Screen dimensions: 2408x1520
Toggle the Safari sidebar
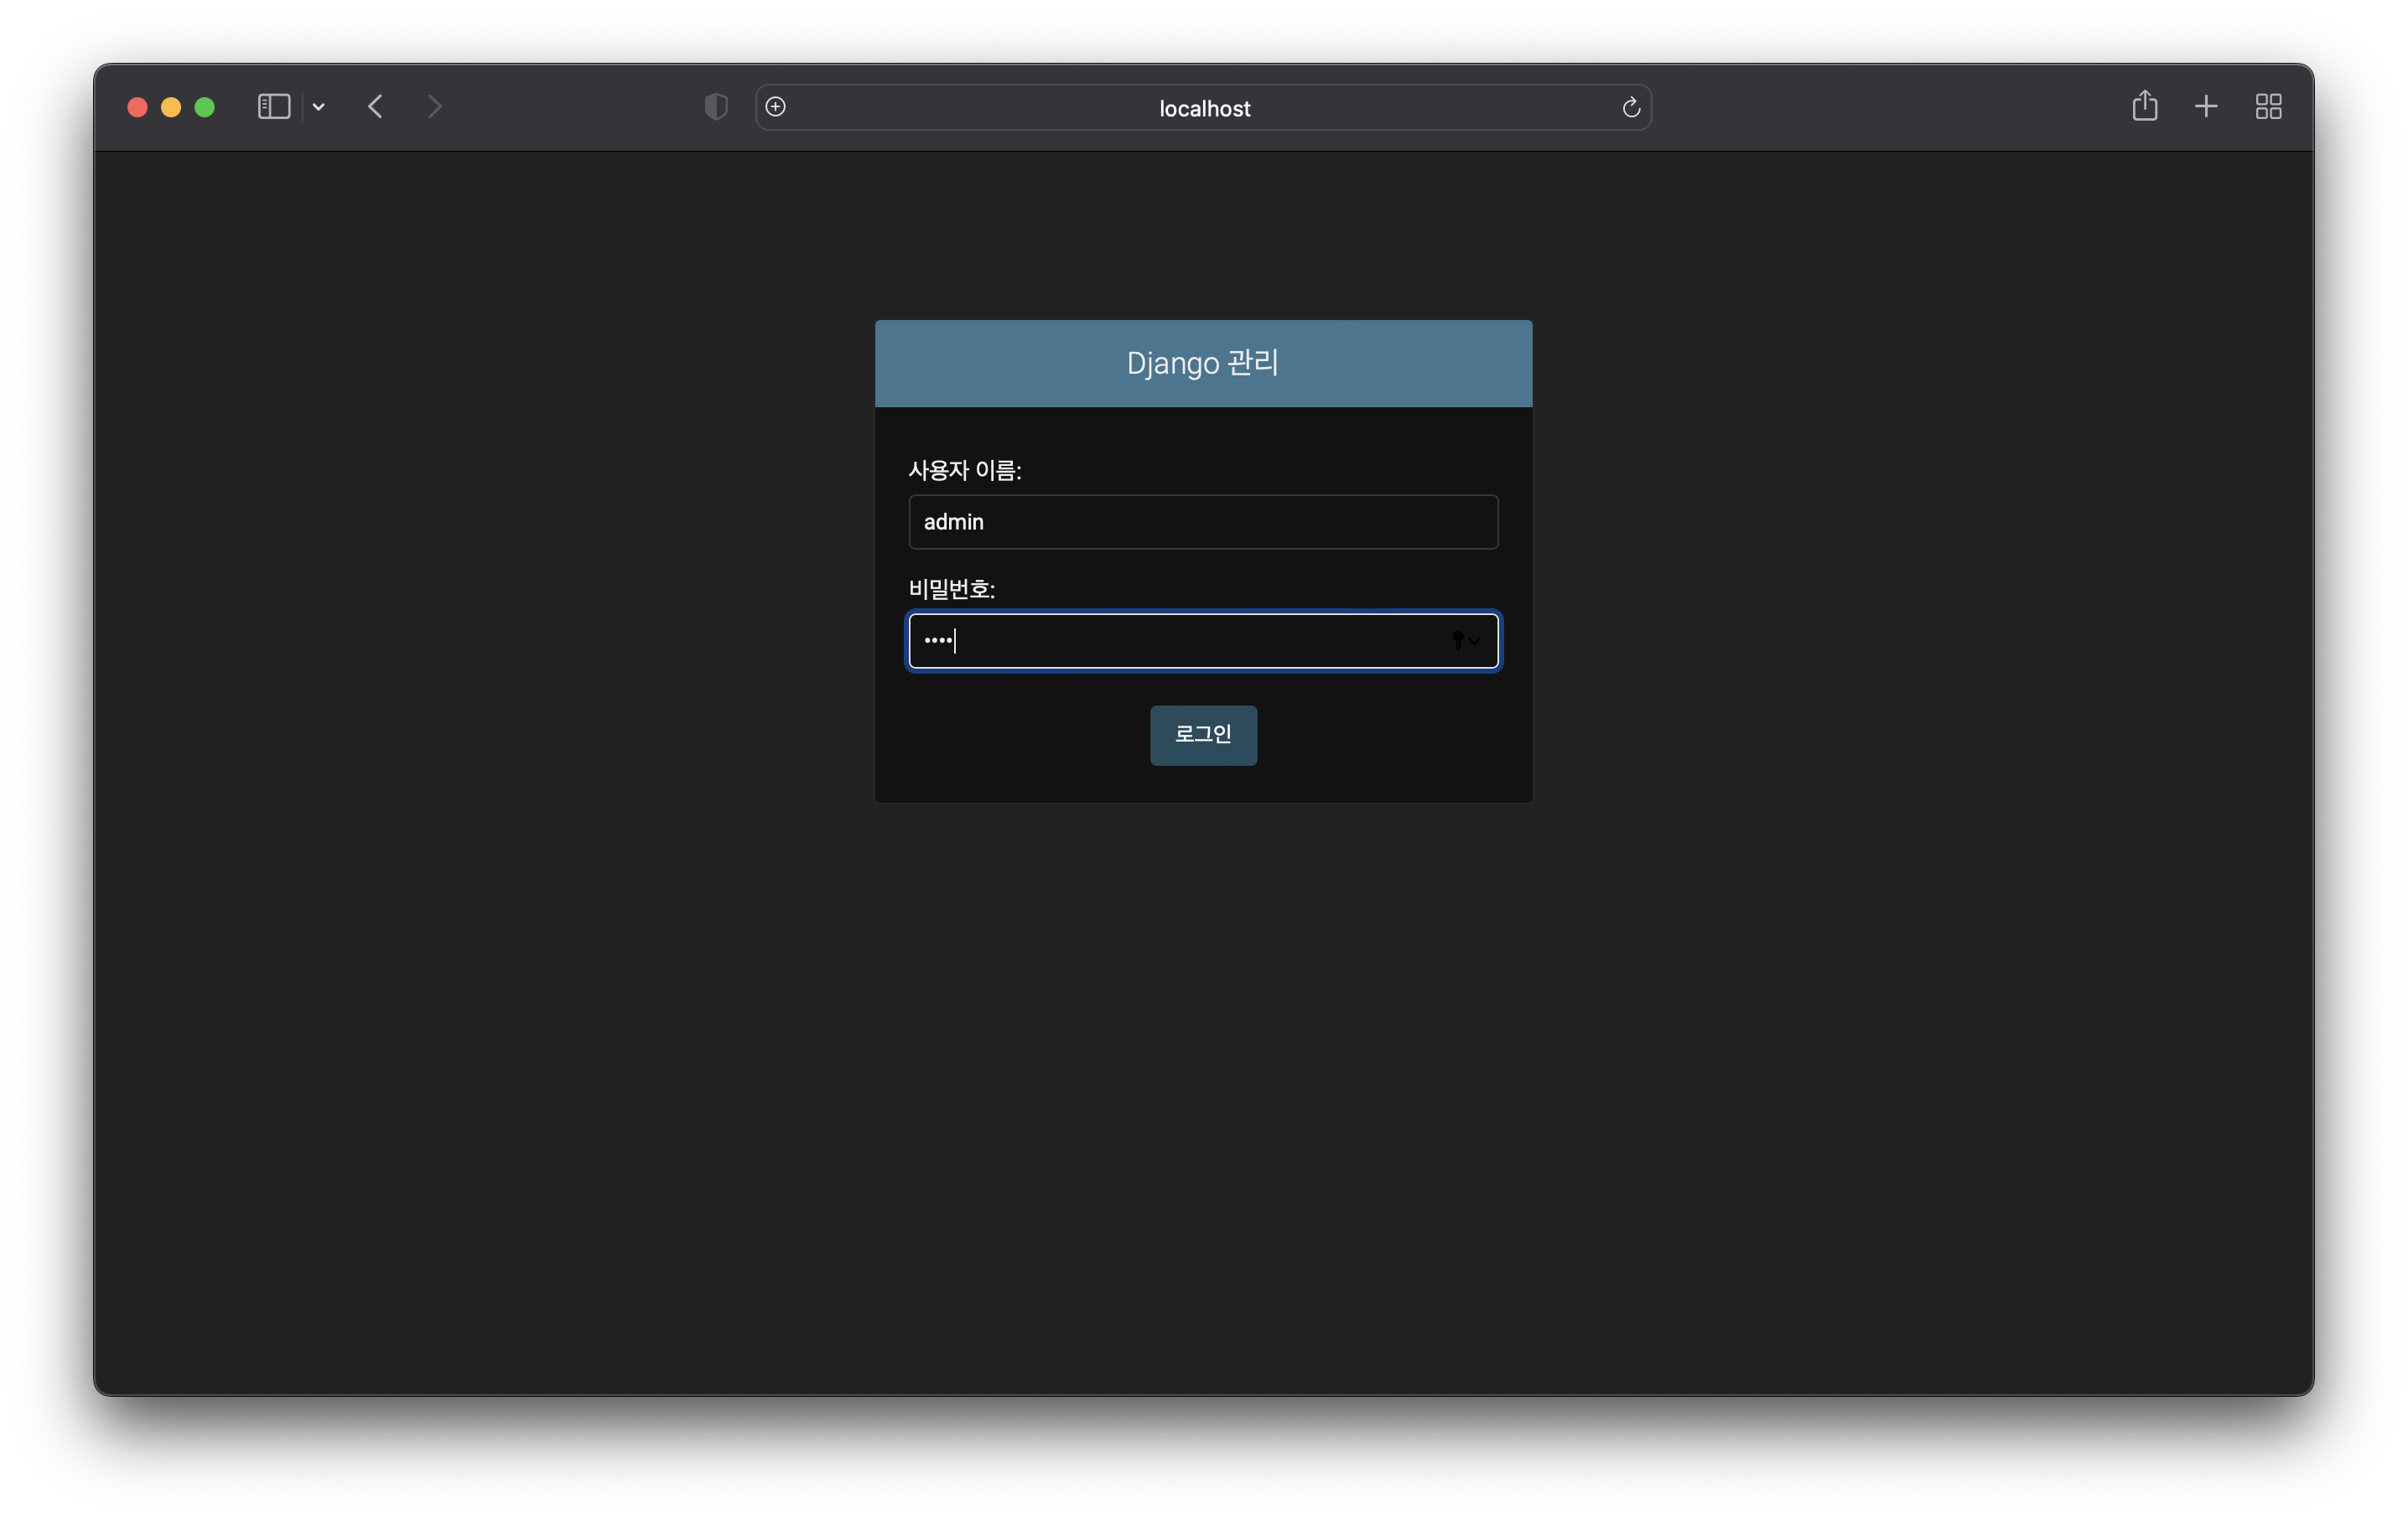(273, 107)
